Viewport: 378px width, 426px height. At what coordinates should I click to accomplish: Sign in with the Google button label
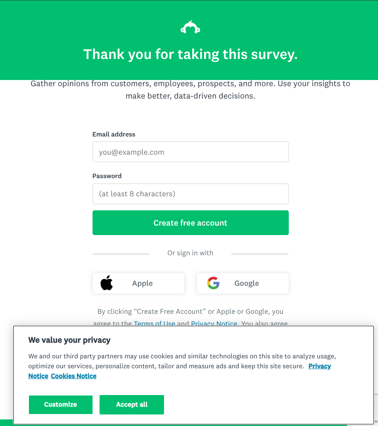pyautogui.click(x=247, y=283)
